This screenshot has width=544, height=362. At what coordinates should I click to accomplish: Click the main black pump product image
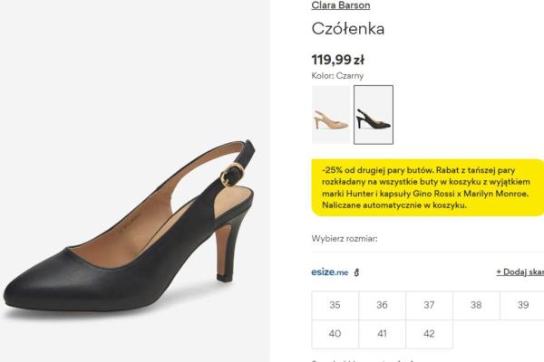136,226
